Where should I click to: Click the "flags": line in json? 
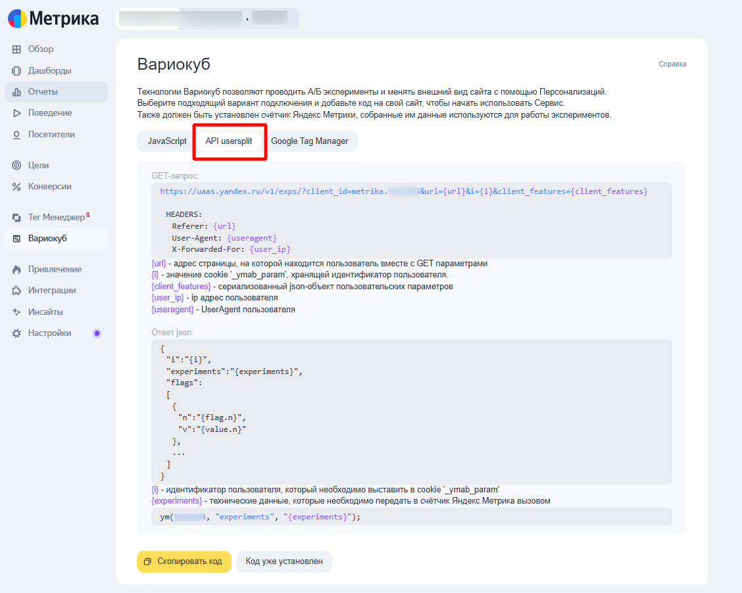click(x=184, y=383)
